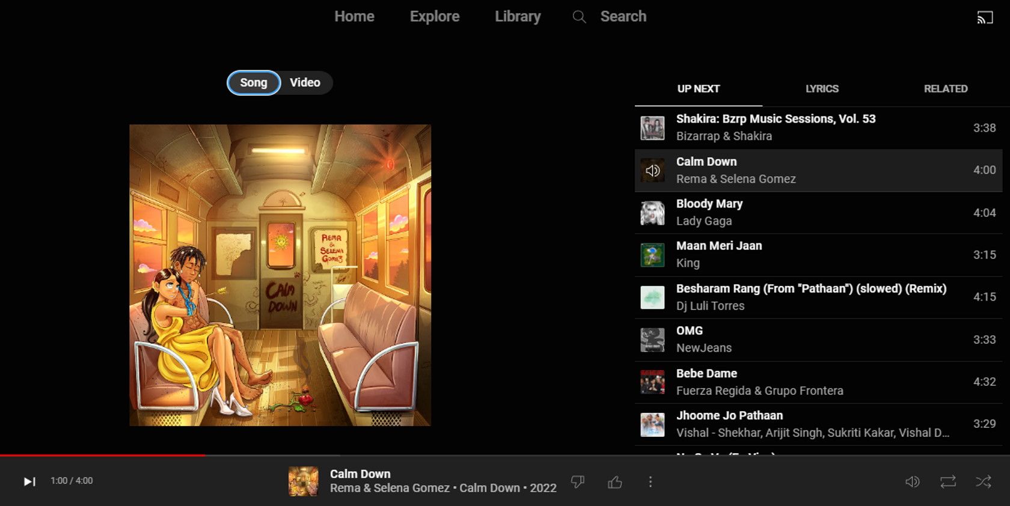
Task: Switch to the LYRICS tab
Action: tap(822, 89)
